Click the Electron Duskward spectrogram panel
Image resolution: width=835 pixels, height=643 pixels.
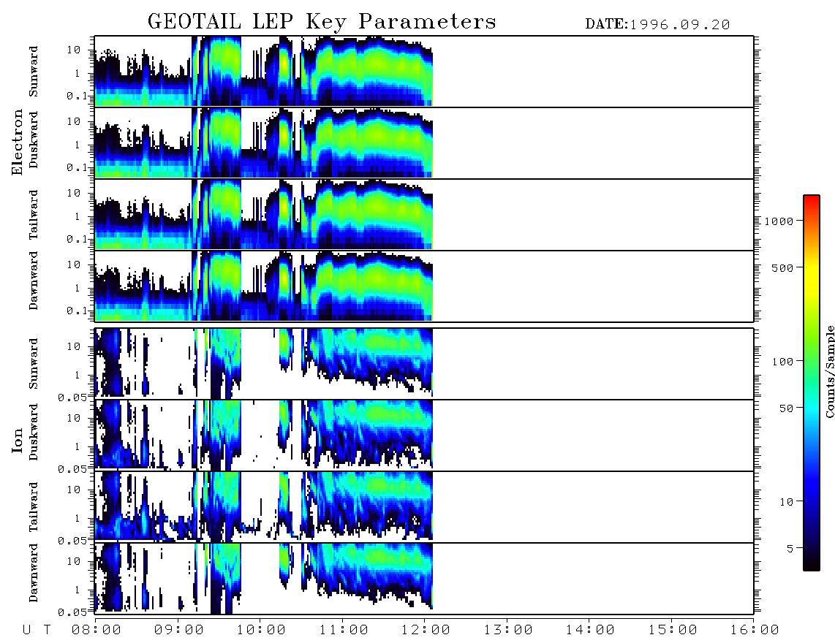click(424, 142)
